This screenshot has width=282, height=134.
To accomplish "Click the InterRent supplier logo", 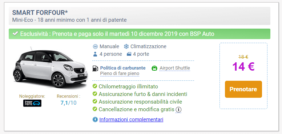I will (32, 103).
